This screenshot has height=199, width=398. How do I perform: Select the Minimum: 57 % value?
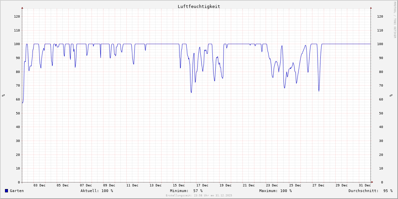coord(186,191)
